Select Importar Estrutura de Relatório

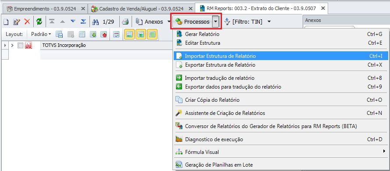click(x=281, y=56)
